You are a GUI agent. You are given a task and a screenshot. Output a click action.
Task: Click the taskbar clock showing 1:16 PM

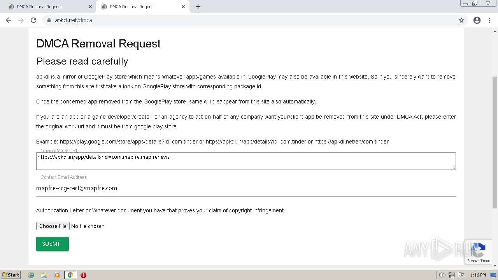[478, 275]
